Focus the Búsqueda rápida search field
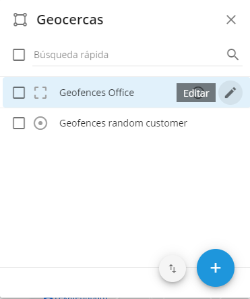The image size is (250, 299). tap(128, 55)
